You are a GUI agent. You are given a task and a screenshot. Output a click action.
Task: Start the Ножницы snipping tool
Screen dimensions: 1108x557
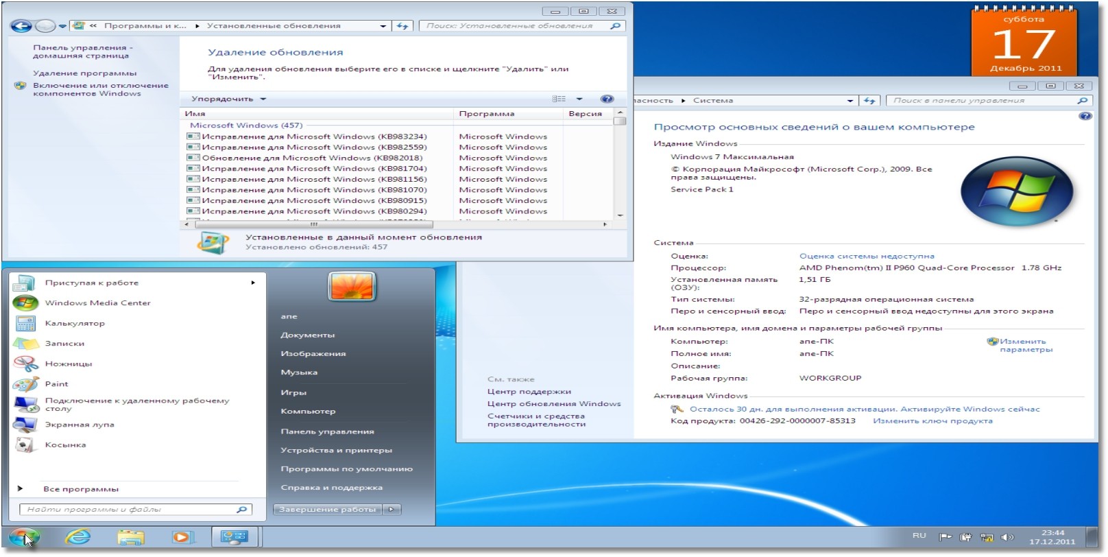click(68, 364)
